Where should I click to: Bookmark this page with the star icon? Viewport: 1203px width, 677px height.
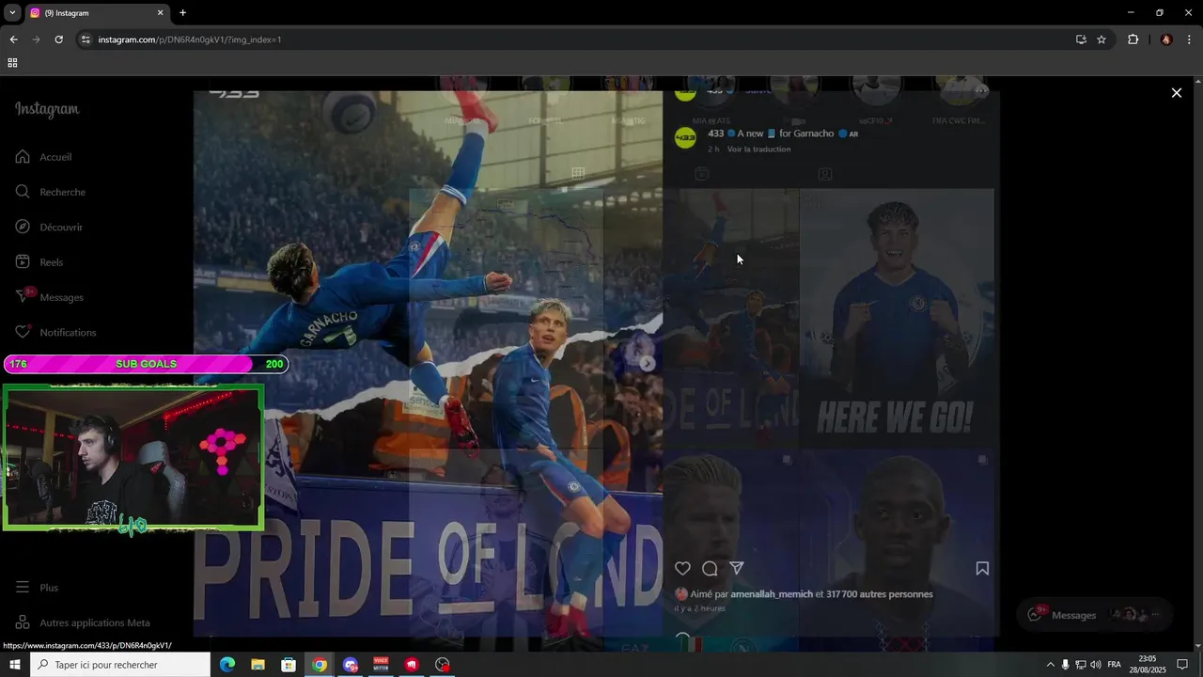coord(1101,39)
